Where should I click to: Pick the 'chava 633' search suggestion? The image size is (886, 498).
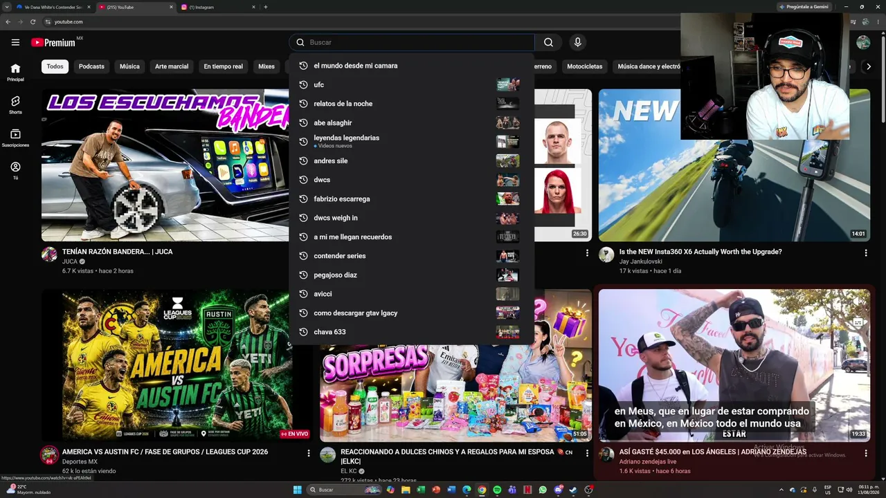pyautogui.click(x=412, y=332)
